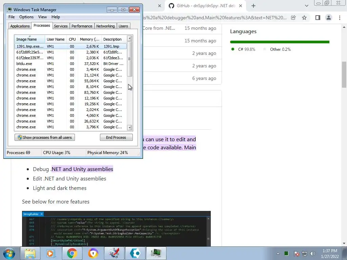Sort processes by User Name column
Image resolution: width=347 pixels, height=260 pixels.
pyautogui.click(x=56, y=39)
